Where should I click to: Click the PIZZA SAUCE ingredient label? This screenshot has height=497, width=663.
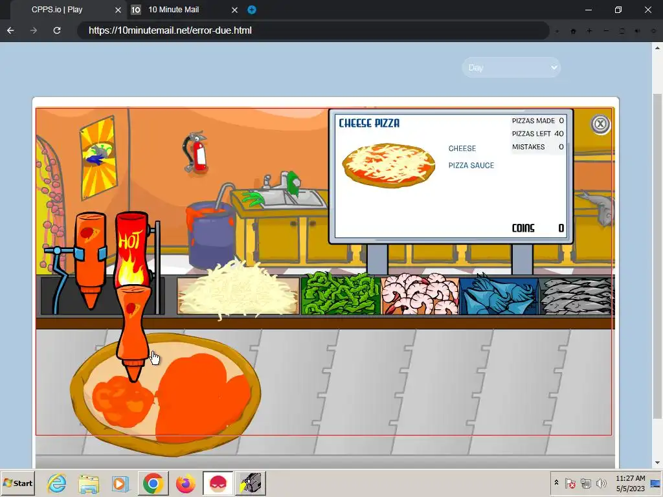[x=471, y=165]
